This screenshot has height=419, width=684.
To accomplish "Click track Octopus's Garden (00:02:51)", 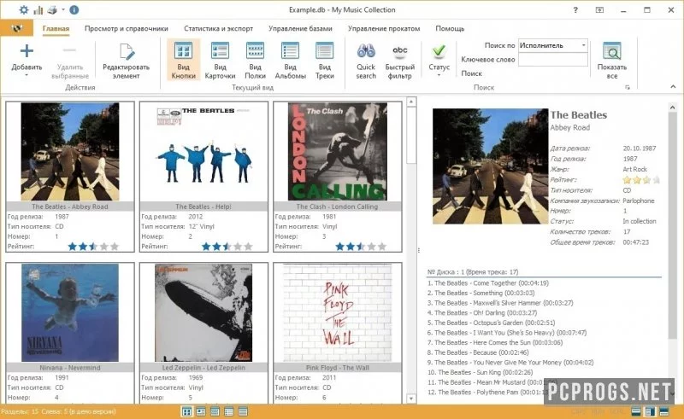I will 491,323.
